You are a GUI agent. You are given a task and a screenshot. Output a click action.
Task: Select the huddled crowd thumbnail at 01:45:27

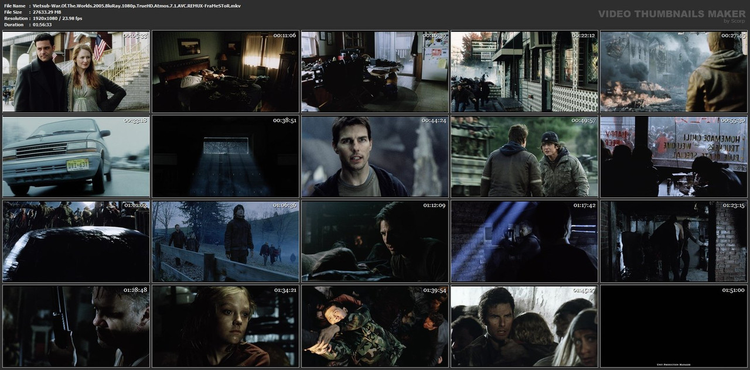tap(524, 326)
